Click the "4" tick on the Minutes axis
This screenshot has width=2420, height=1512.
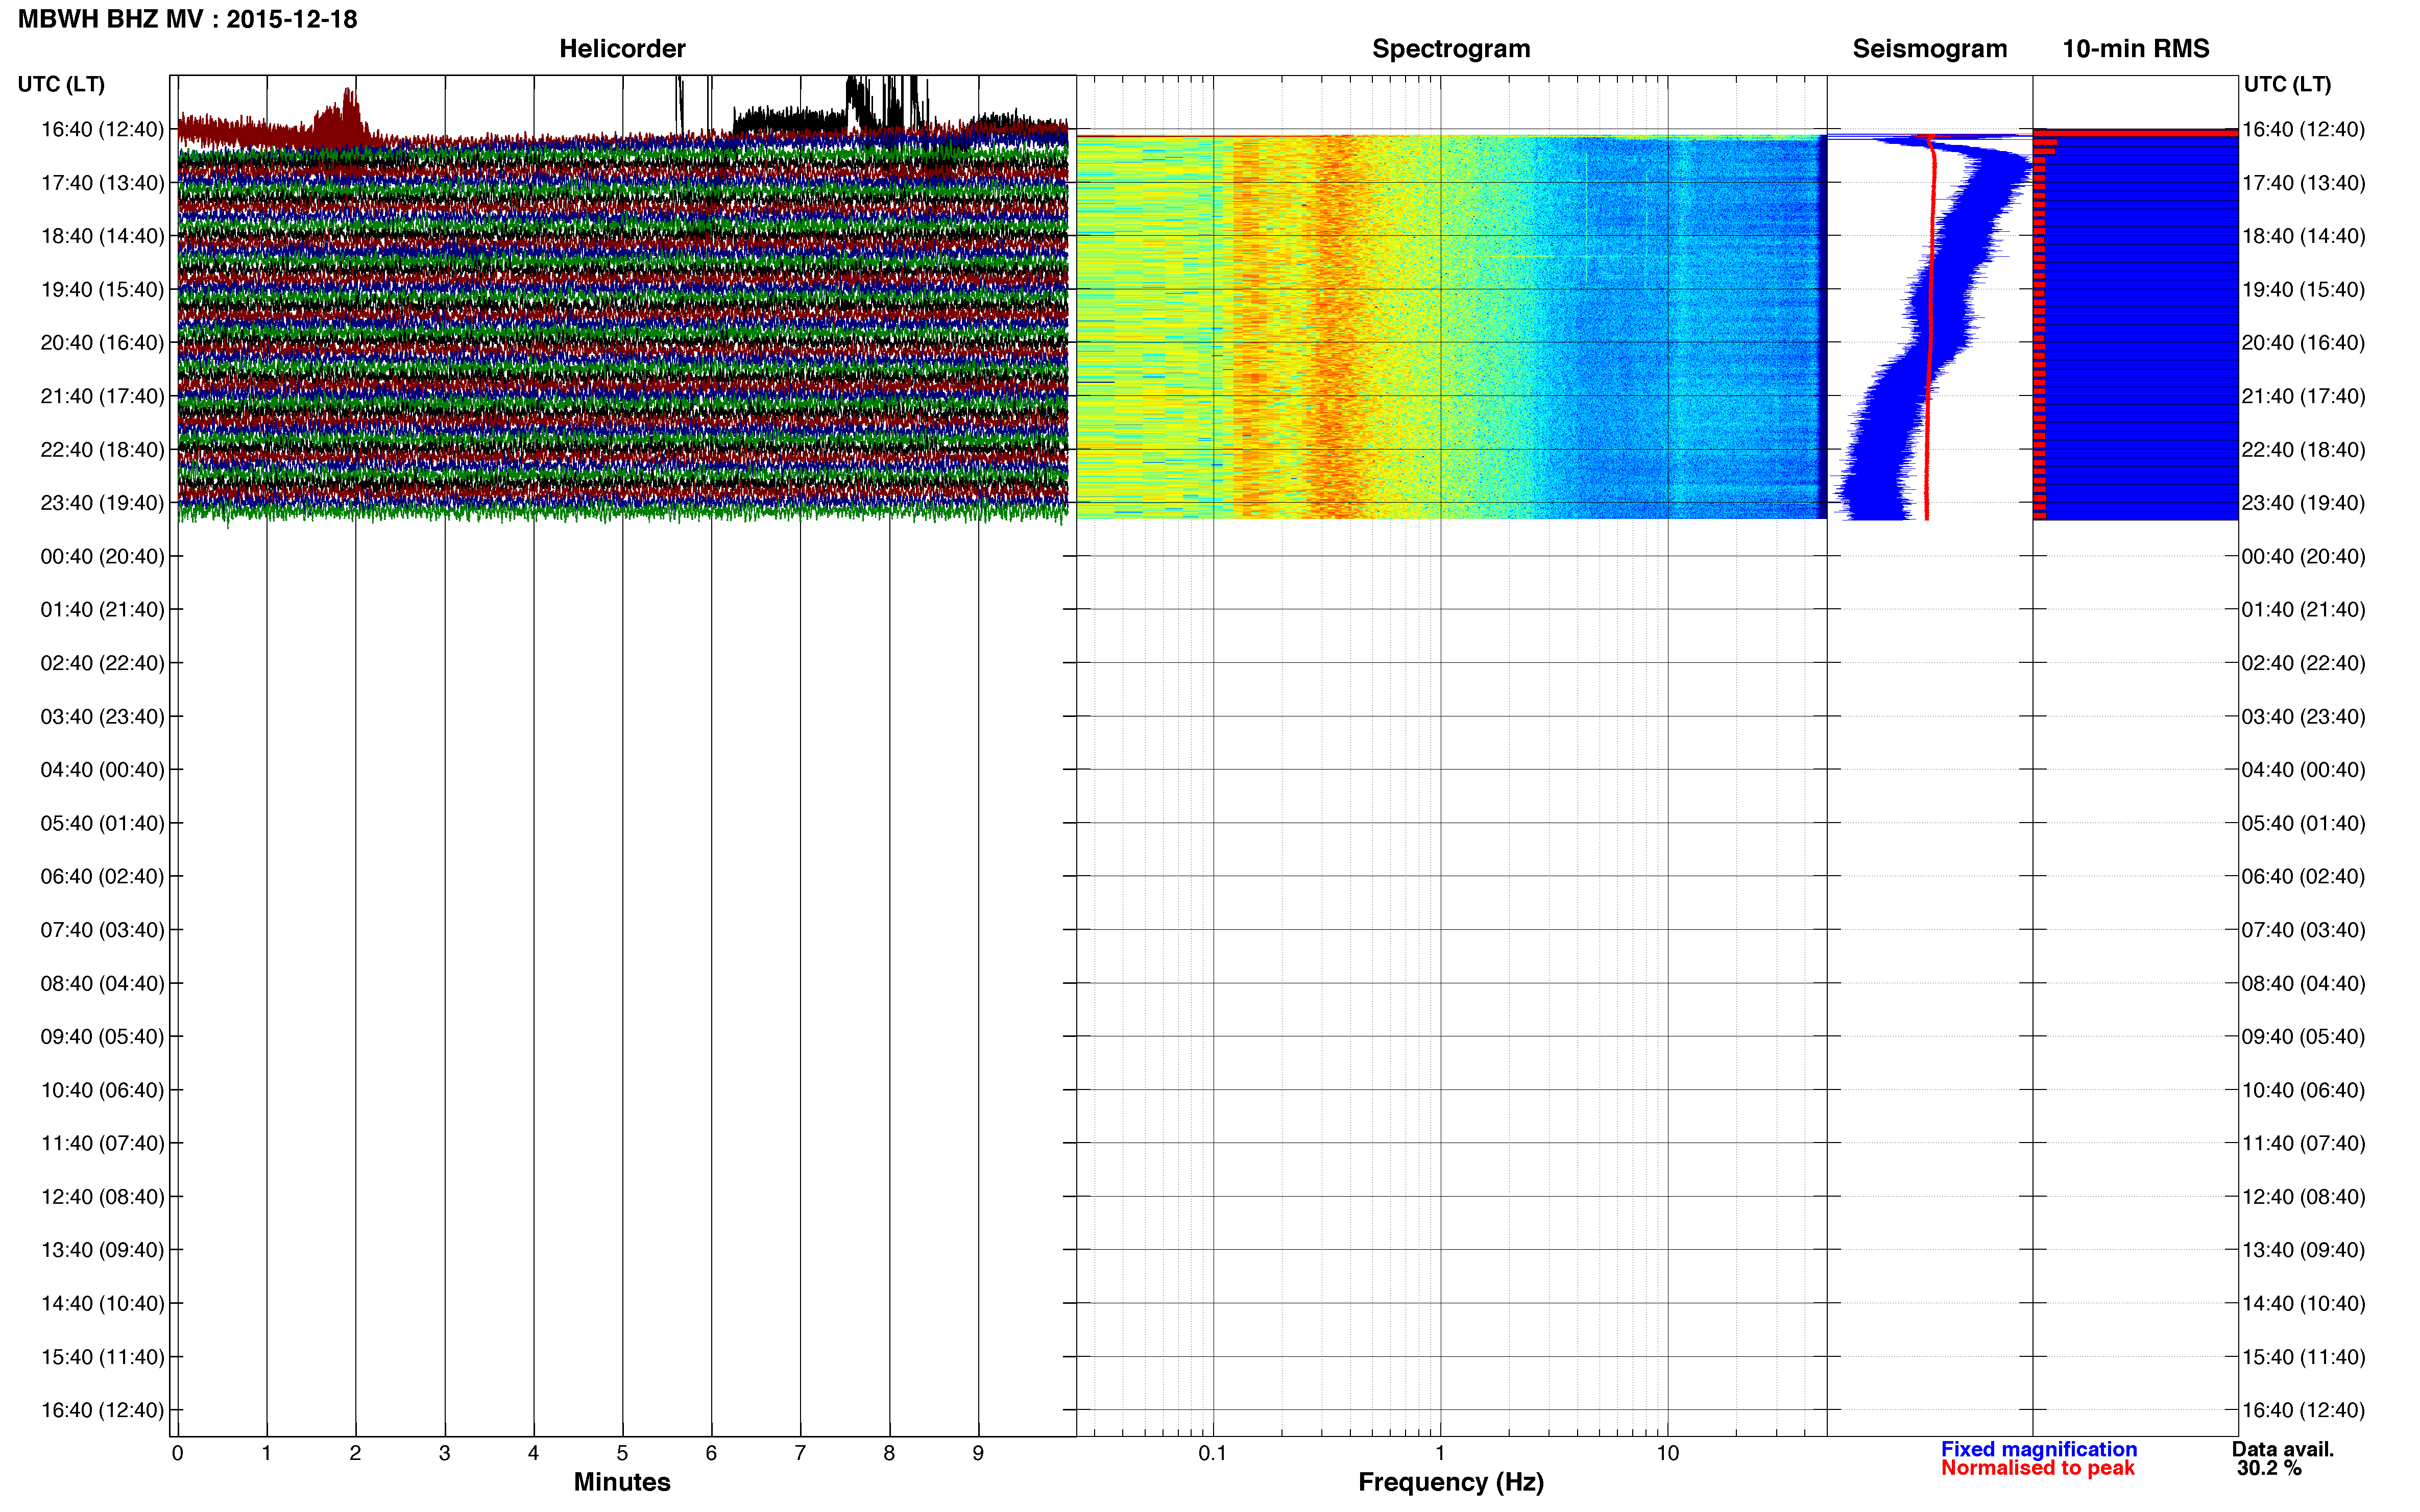pos(533,1453)
